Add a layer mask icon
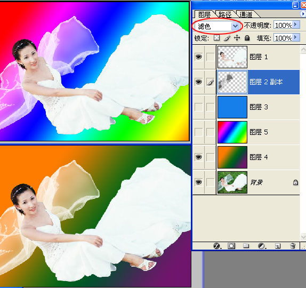The width and height of the screenshot is (306, 288). (231, 246)
